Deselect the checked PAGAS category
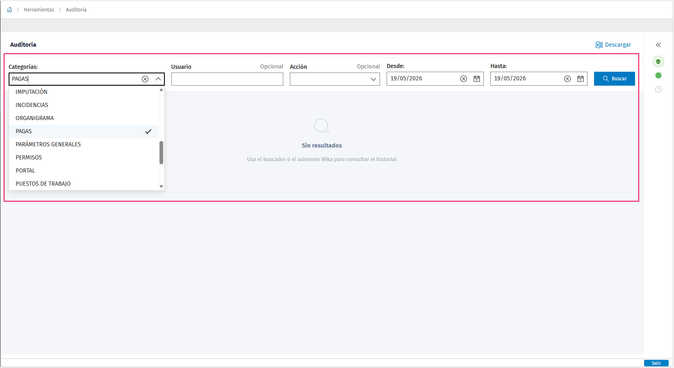674x368 pixels. click(x=84, y=131)
